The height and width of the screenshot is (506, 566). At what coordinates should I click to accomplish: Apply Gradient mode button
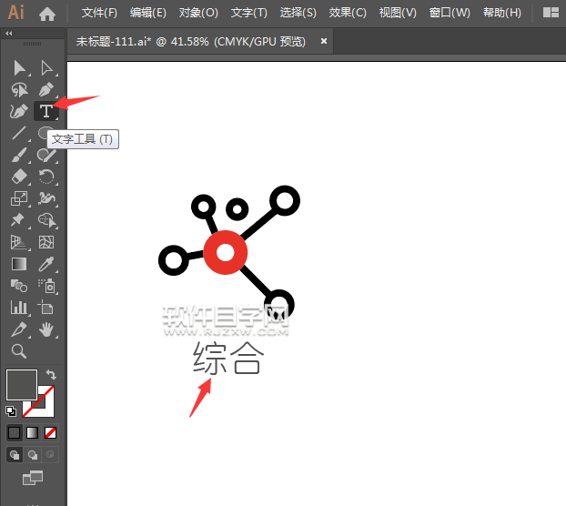(32, 432)
